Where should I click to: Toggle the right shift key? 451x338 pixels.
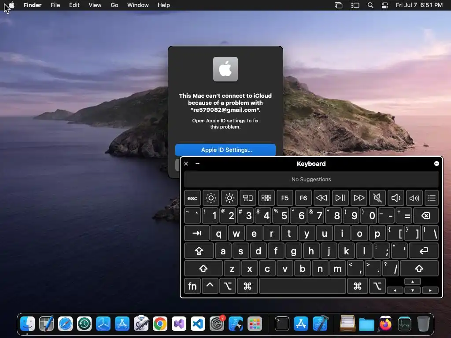click(x=419, y=268)
